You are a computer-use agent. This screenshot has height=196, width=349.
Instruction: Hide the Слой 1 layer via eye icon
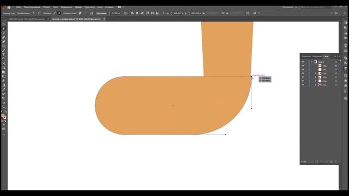(303, 62)
